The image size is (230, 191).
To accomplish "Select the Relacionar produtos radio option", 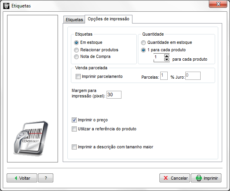I will click(x=76, y=50).
